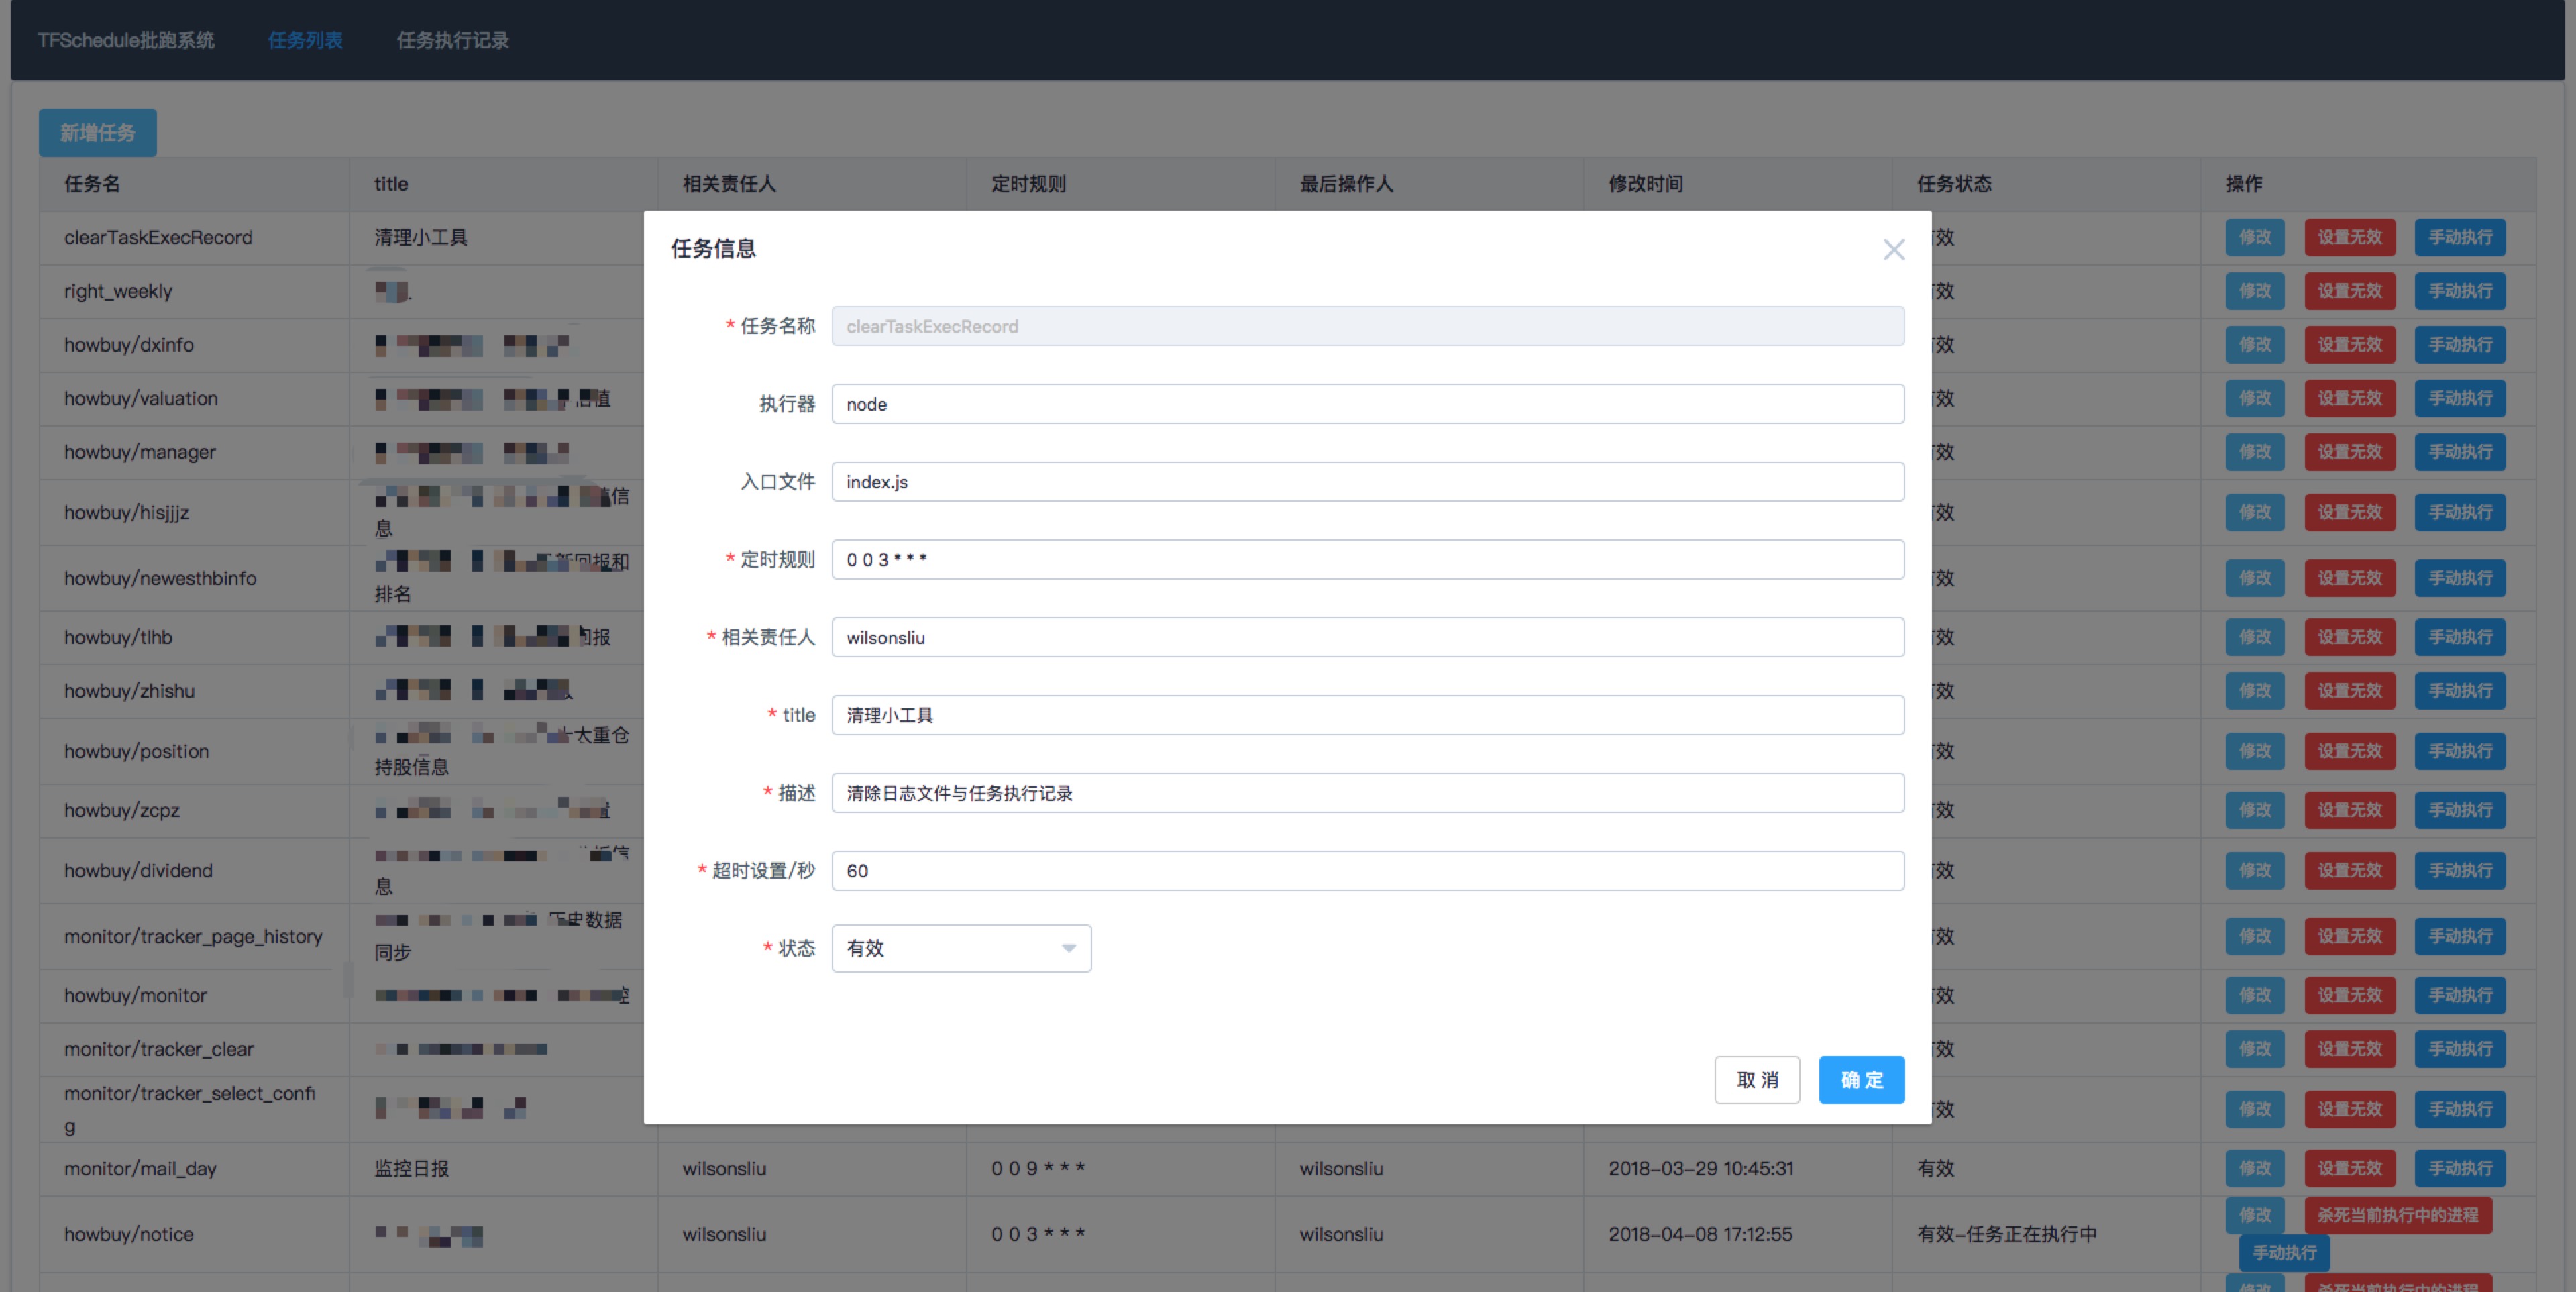Click the 描述 description field
The image size is (2576, 1292).
click(x=1366, y=793)
